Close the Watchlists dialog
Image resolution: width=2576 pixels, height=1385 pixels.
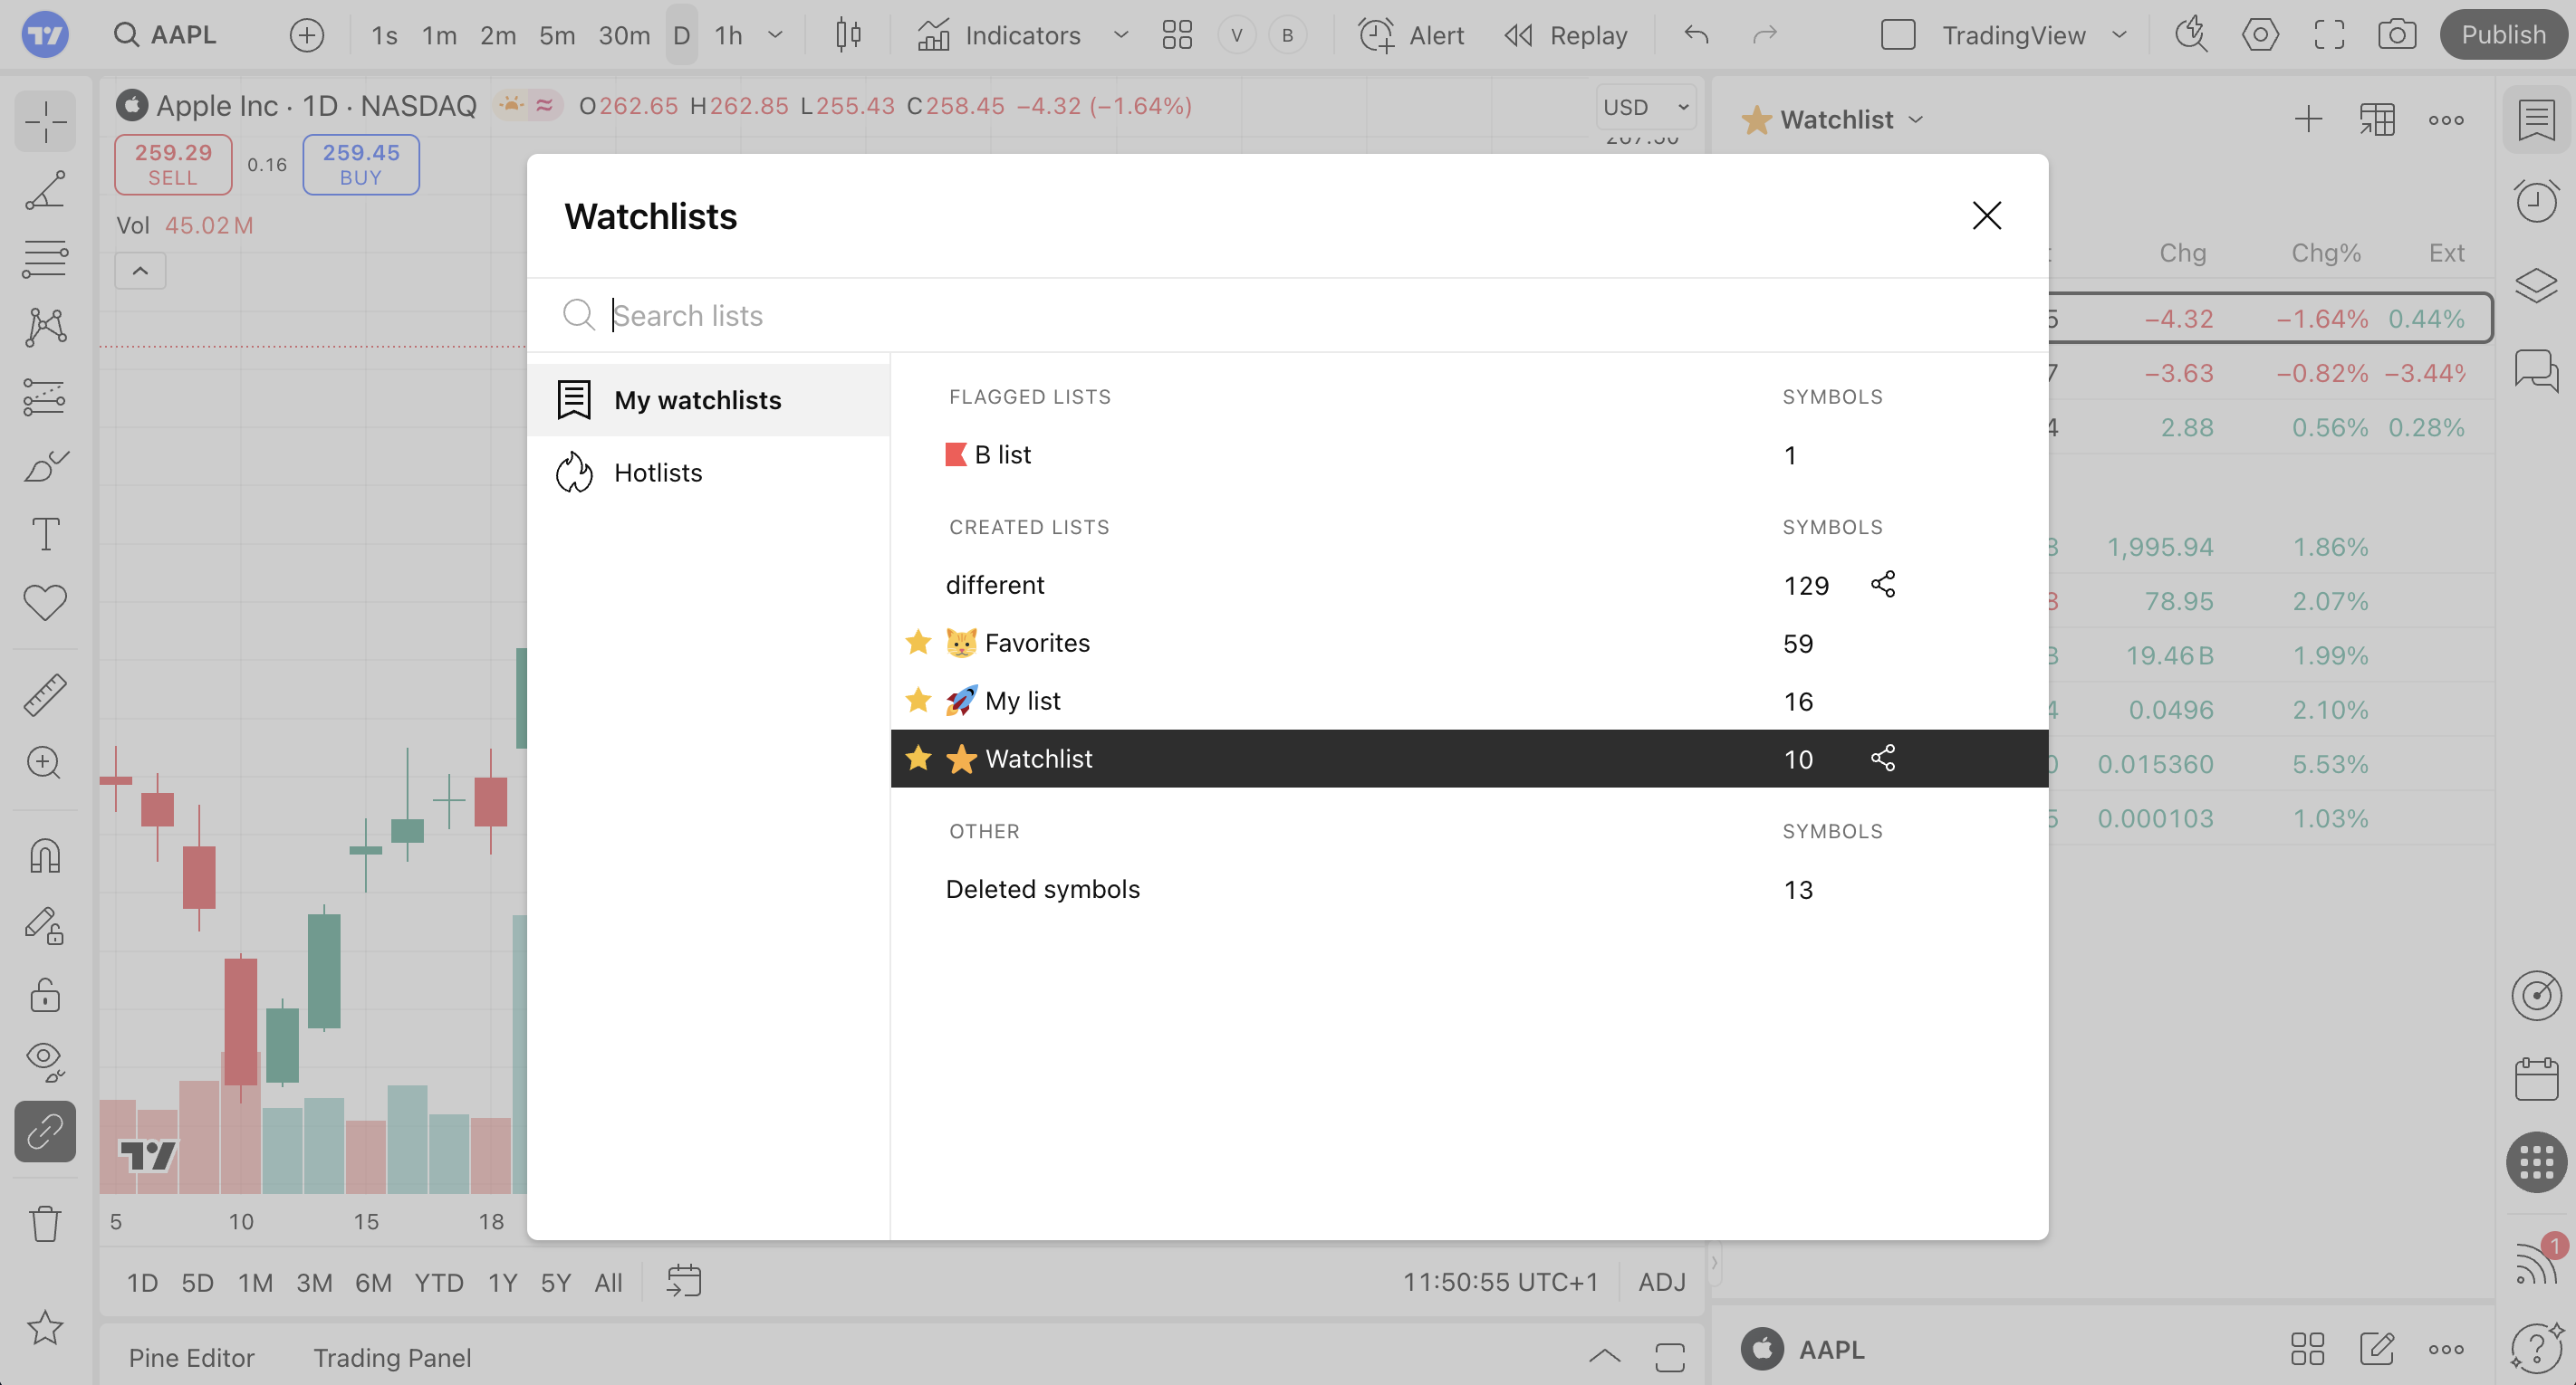tap(1986, 215)
